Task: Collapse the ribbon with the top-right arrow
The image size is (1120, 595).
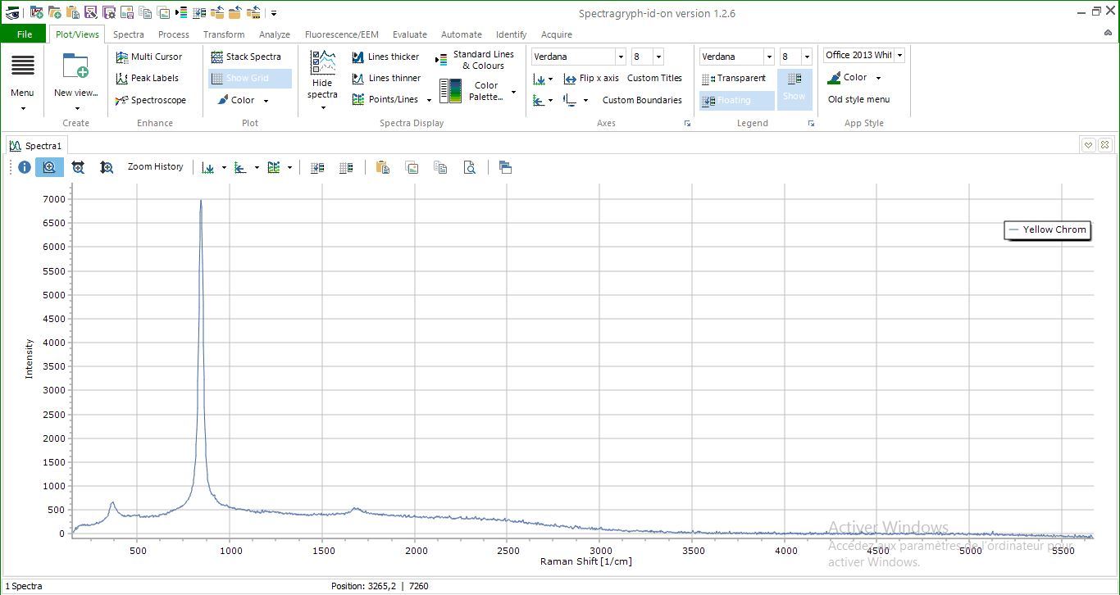Action: pos(1108,31)
